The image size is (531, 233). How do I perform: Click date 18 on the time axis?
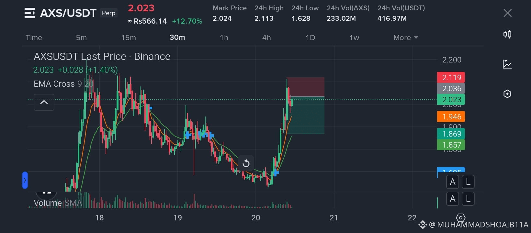point(99,218)
